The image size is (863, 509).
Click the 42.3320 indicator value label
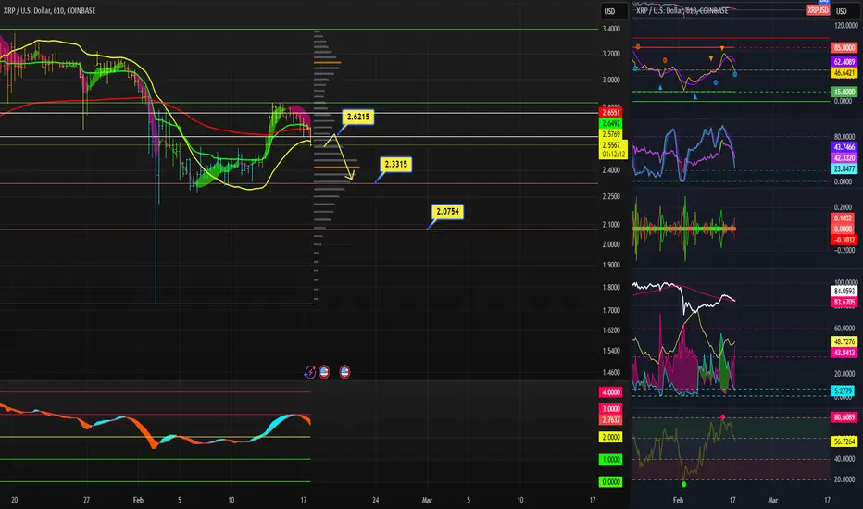[844, 158]
